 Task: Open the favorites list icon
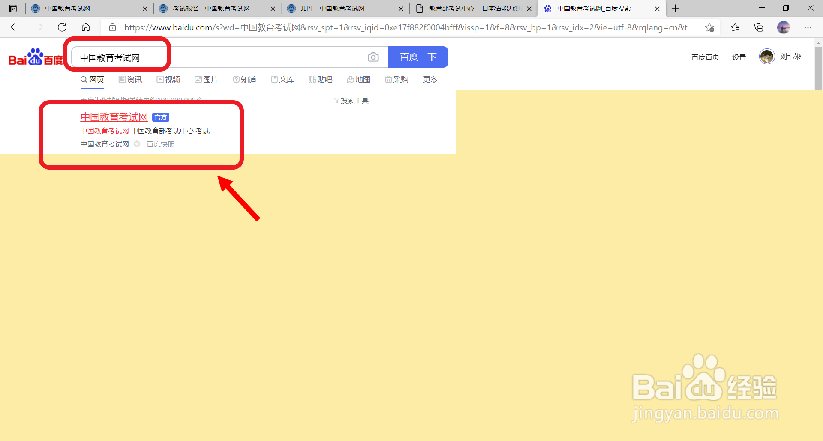tap(735, 27)
